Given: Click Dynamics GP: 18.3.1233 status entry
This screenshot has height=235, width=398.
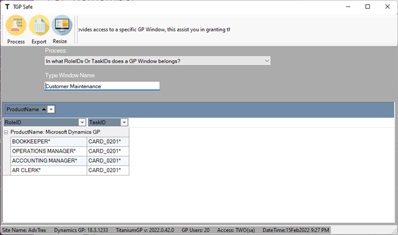Looking at the screenshot, I should 81,230.
